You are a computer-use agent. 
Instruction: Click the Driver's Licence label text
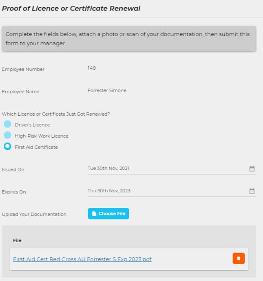(x=33, y=125)
